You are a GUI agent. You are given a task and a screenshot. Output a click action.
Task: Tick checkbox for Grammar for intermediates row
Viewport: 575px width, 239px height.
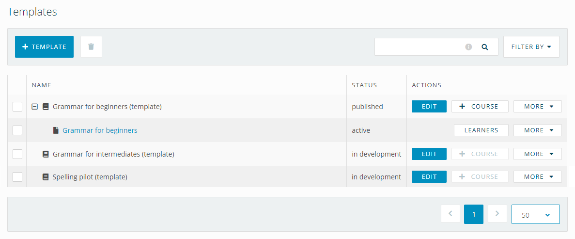17,154
